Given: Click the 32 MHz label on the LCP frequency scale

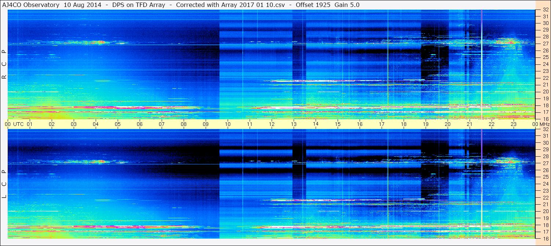Looking at the screenshot, I should click(545, 129).
